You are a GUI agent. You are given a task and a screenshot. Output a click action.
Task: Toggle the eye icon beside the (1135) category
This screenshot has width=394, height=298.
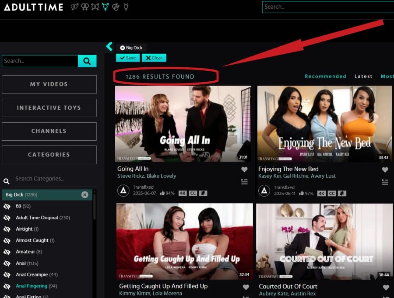7,263
